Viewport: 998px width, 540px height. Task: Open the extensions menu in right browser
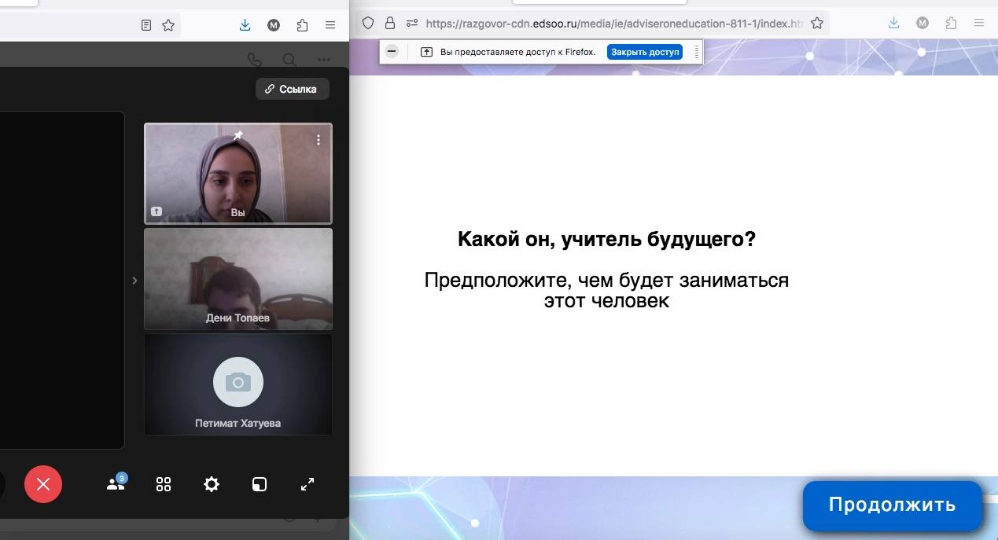(x=952, y=24)
